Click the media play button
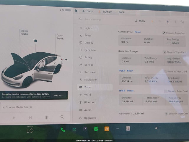Image resolution: width=189 pixels, height=142 pixels. pos(14,118)
